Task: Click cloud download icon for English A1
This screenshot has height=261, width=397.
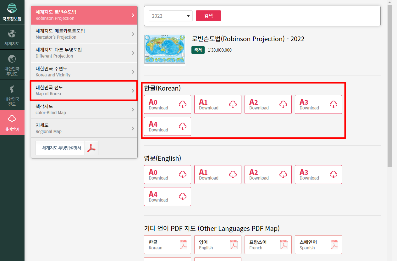Action: click(233, 175)
